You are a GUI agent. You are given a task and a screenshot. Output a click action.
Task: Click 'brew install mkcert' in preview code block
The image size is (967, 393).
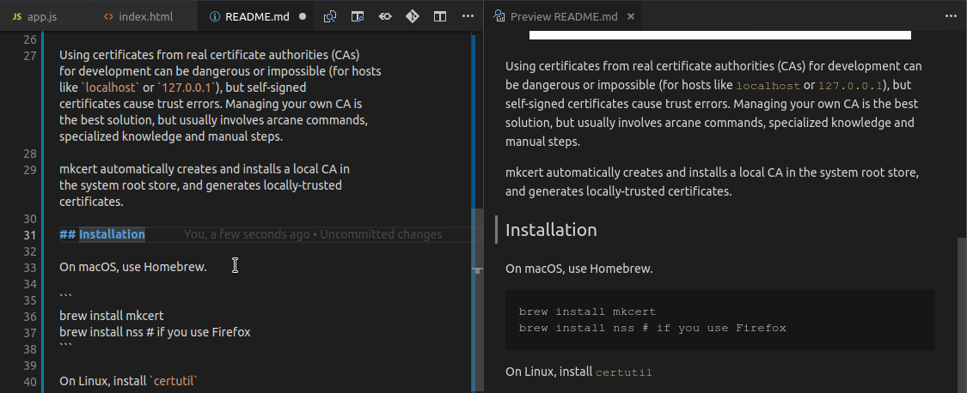587,311
